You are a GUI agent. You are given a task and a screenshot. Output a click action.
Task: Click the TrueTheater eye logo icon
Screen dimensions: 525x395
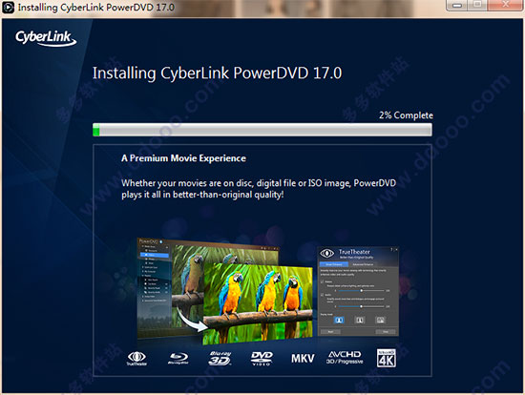pos(136,358)
